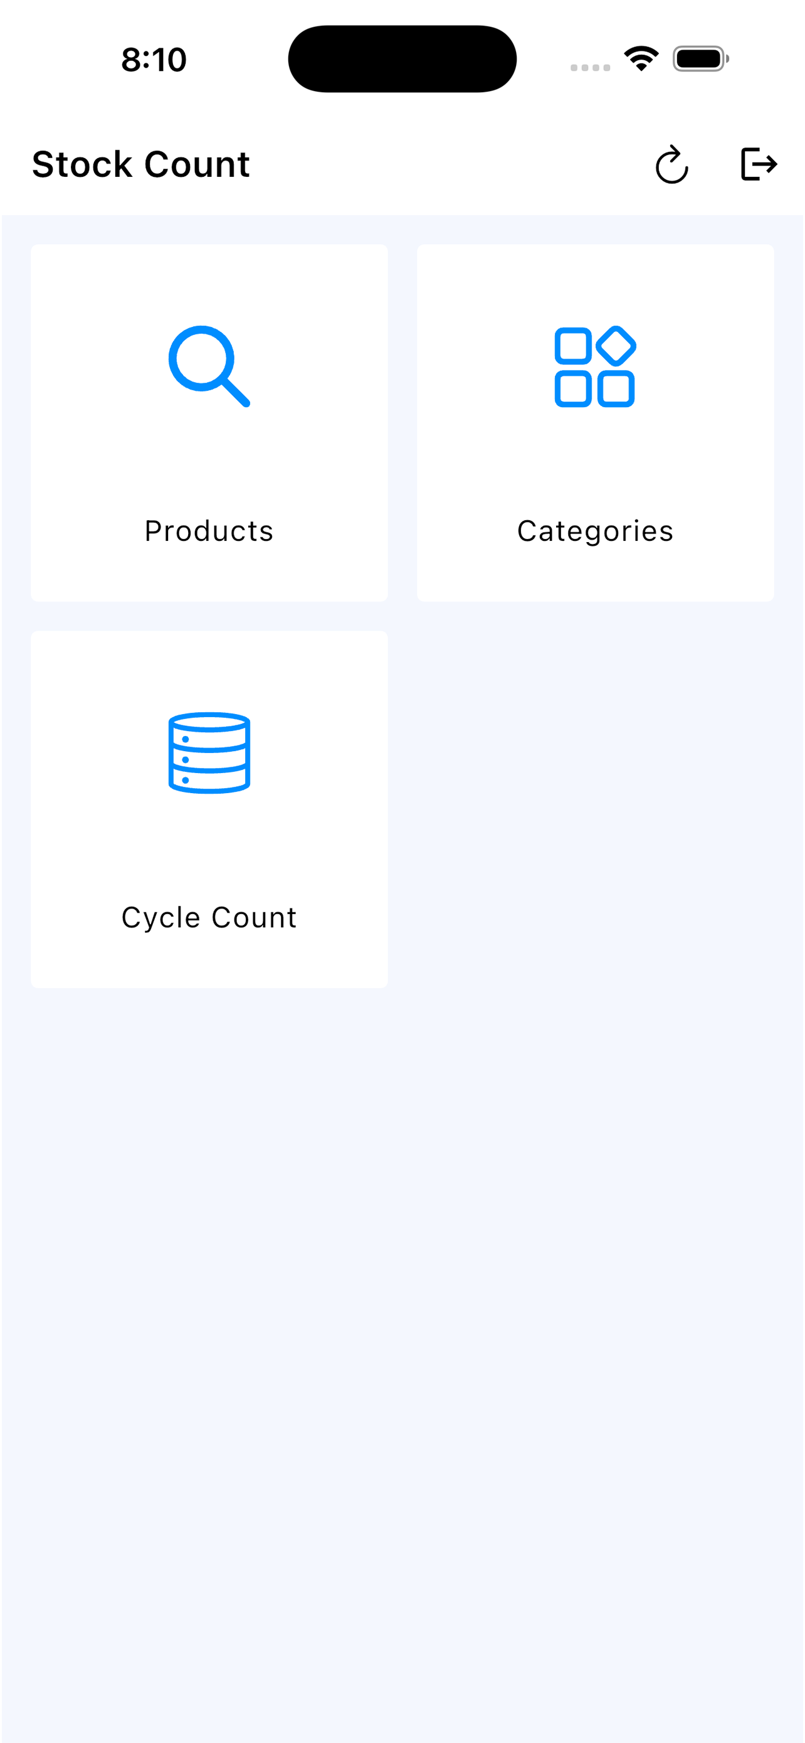Tap the logout exit icon

pyautogui.click(x=759, y=164)
